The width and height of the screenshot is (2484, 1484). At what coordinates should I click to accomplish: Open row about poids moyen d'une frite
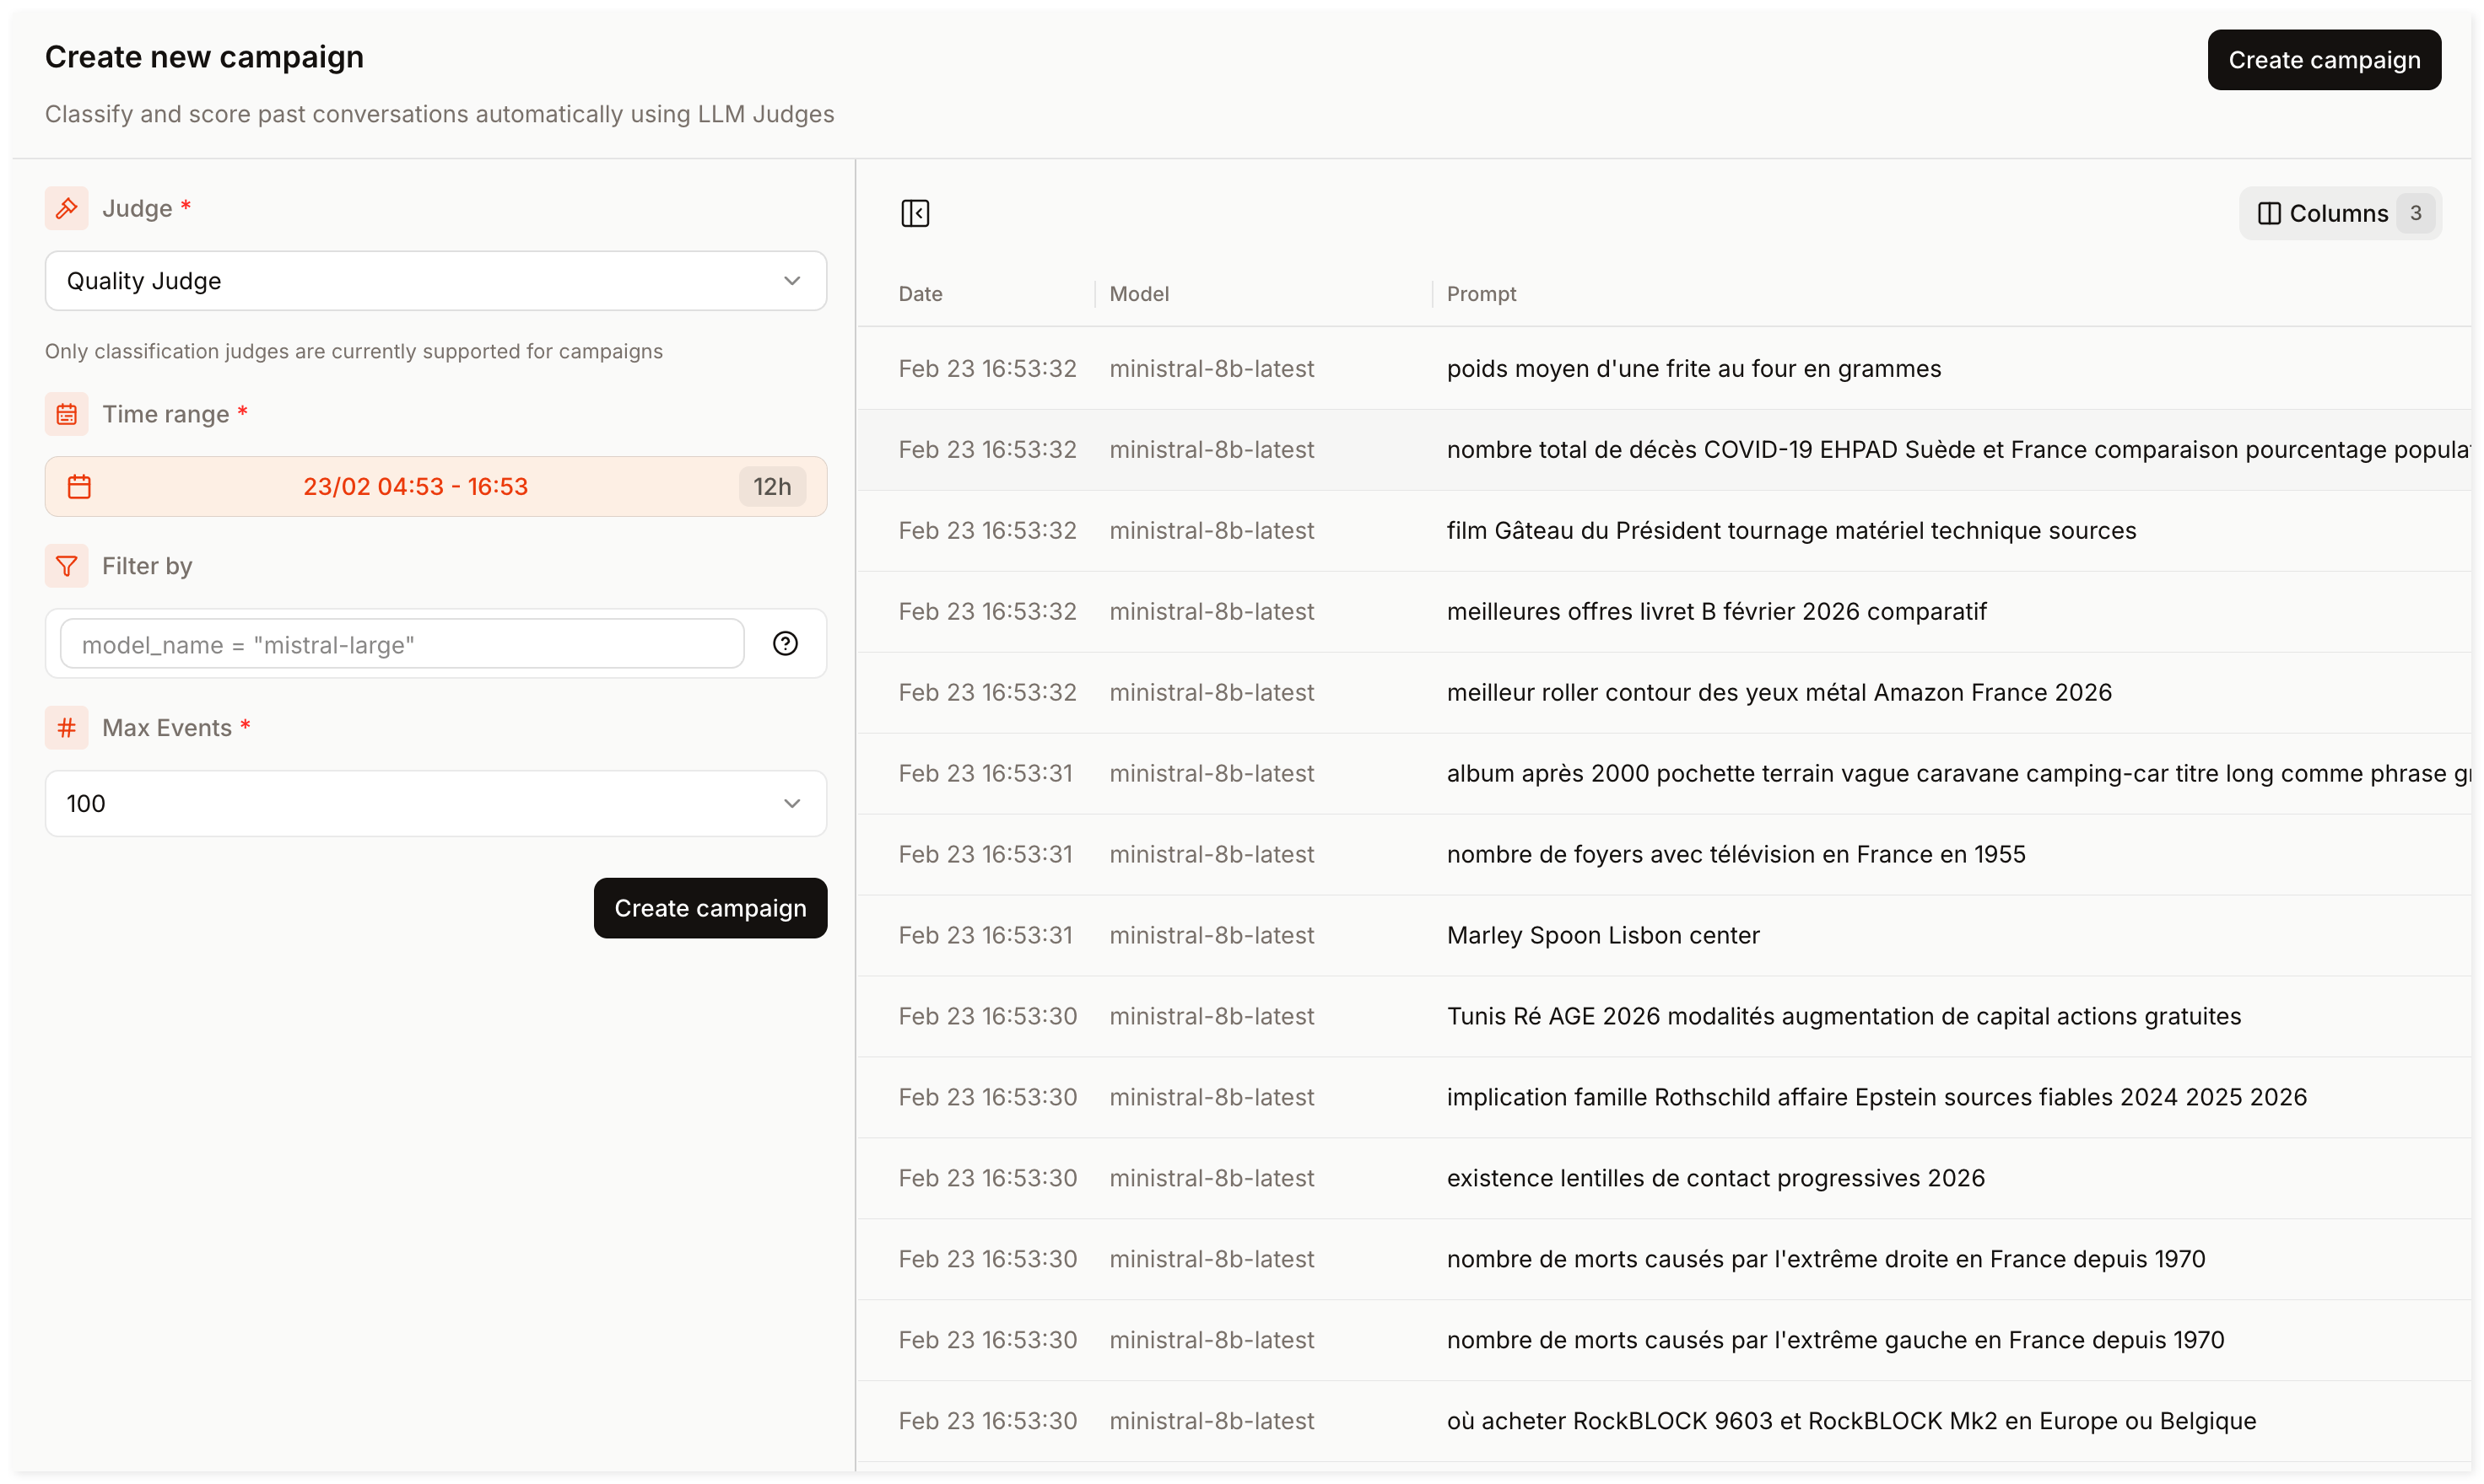(1693, 369)
